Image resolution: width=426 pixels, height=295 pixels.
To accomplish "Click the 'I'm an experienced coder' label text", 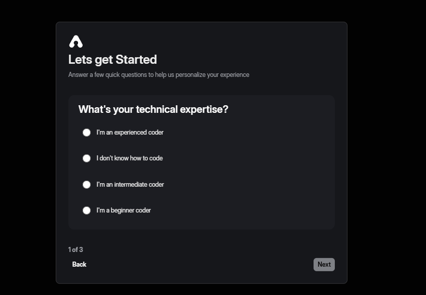I will tap(130, 133).
